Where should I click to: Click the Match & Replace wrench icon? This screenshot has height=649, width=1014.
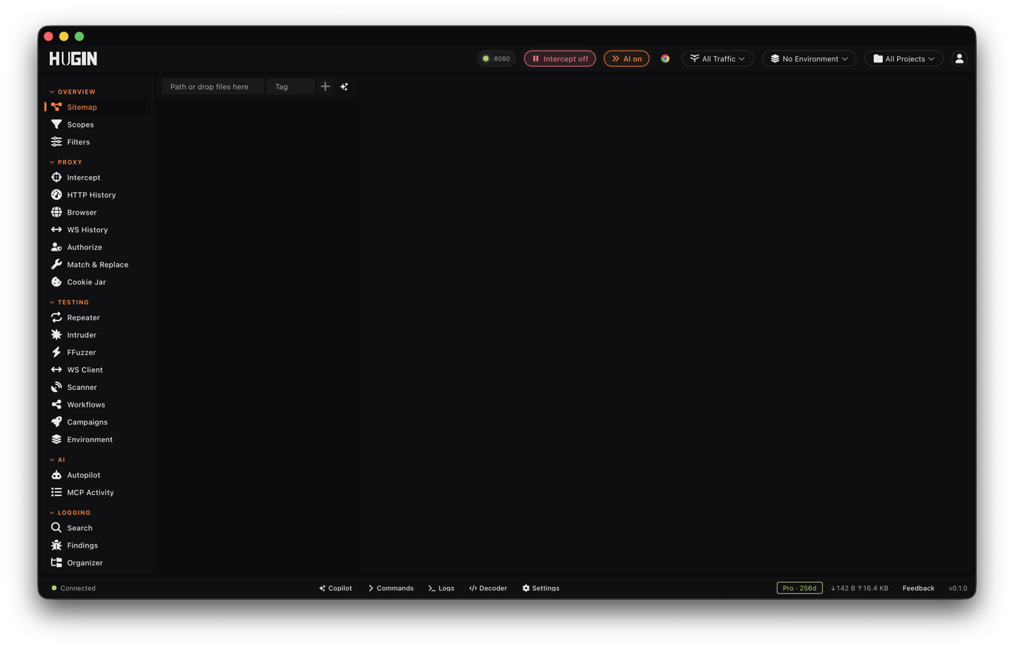pos(56,265)
